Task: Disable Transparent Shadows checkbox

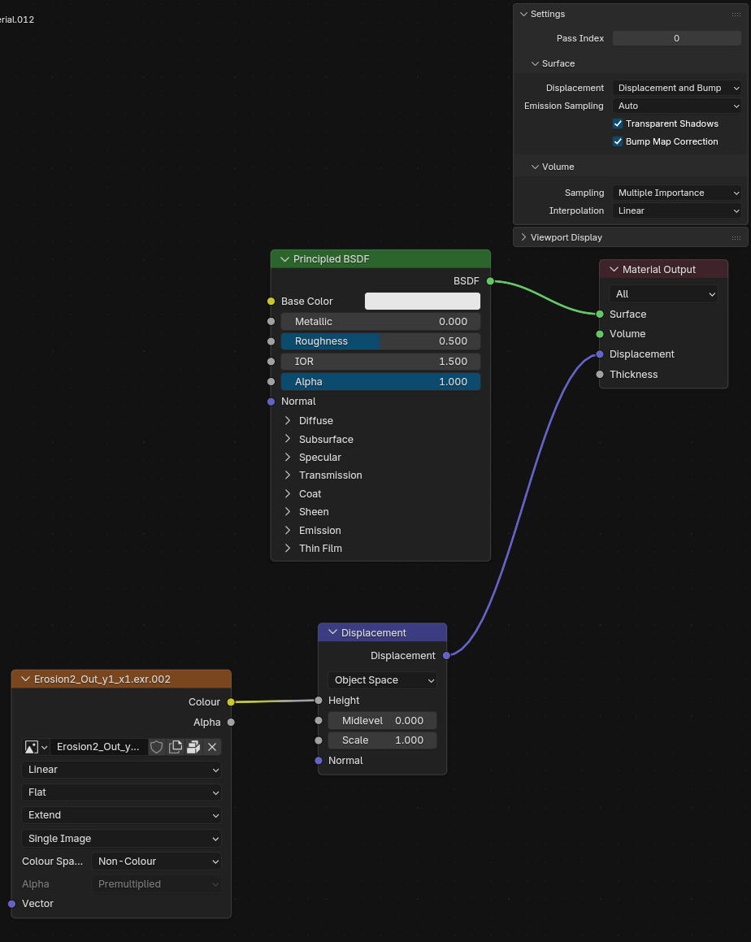Action: tap(618, 124)
